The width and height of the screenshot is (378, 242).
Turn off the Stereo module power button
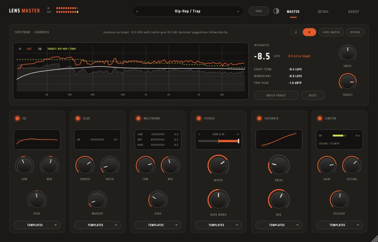(x=199, y=118)
